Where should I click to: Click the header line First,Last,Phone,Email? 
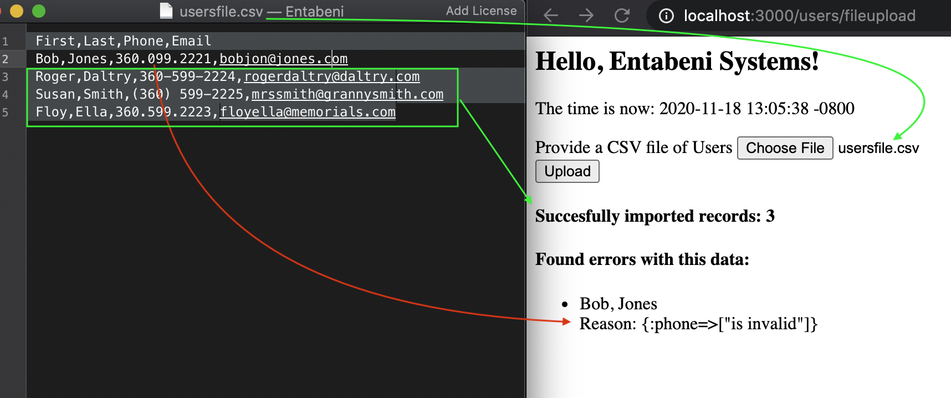coord(123,41)
